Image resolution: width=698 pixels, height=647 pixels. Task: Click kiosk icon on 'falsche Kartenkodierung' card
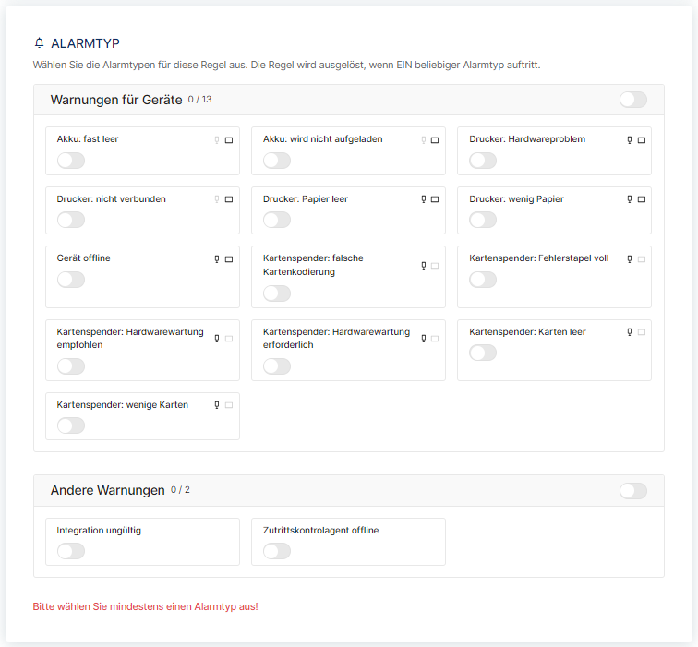pos(424,266)
